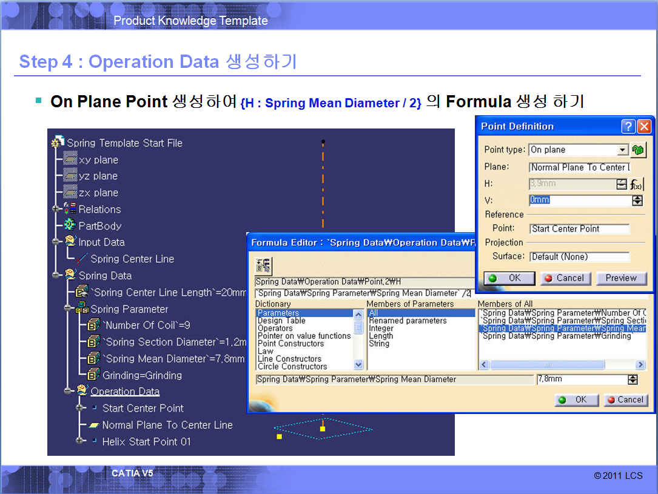This screenshot has height=494, width=658.
Task: Click the Plane input field
Action: click(x=579, y=167)
